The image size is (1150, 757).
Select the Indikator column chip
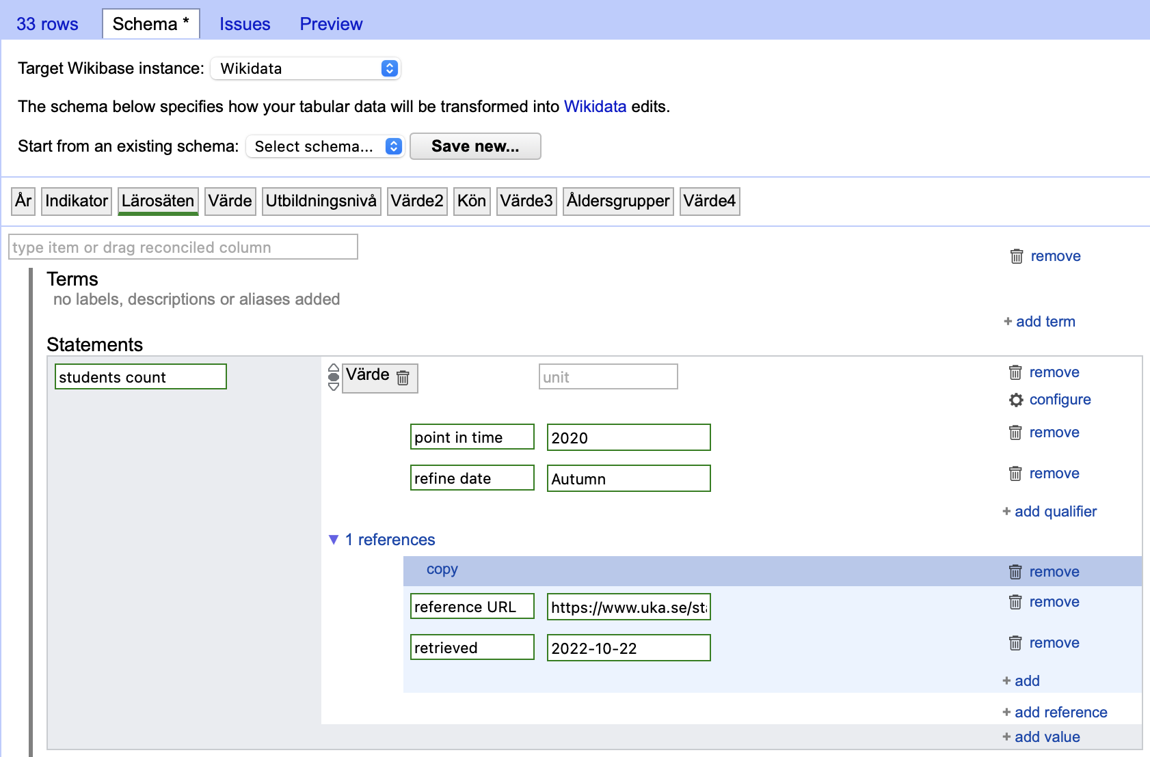tap(77, 201)
